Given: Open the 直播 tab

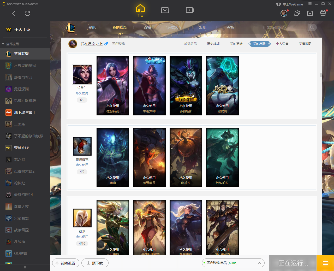Looking at the screenshot, I should coord(147,27).
